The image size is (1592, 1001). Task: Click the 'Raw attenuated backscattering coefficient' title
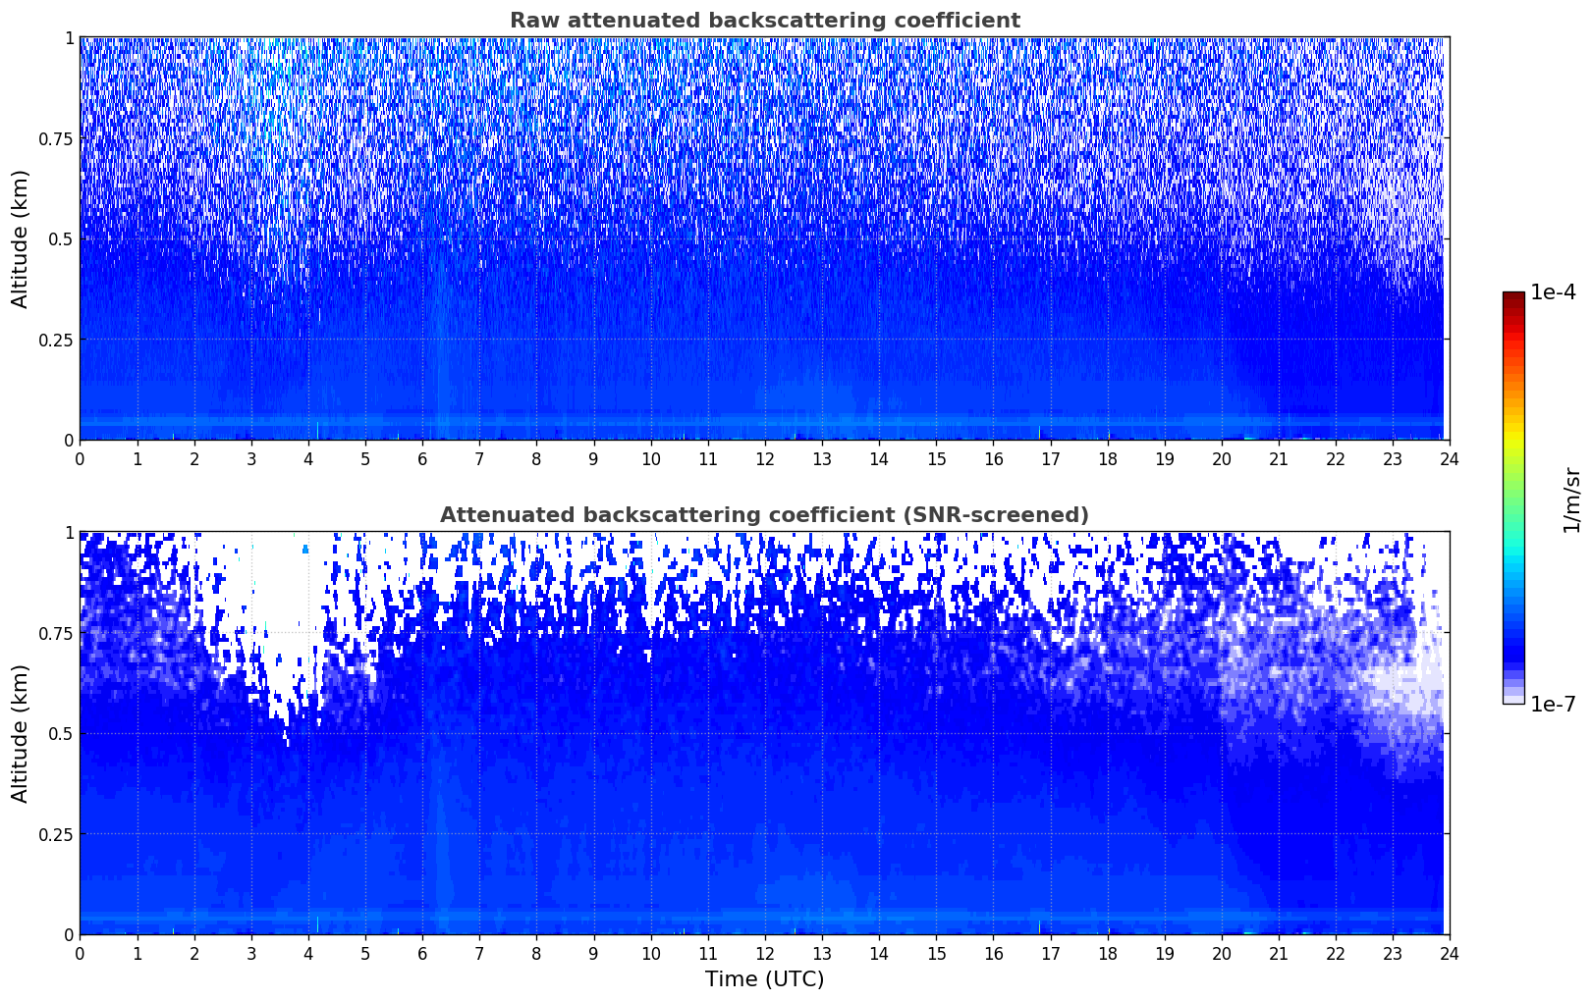click(764, 21)
